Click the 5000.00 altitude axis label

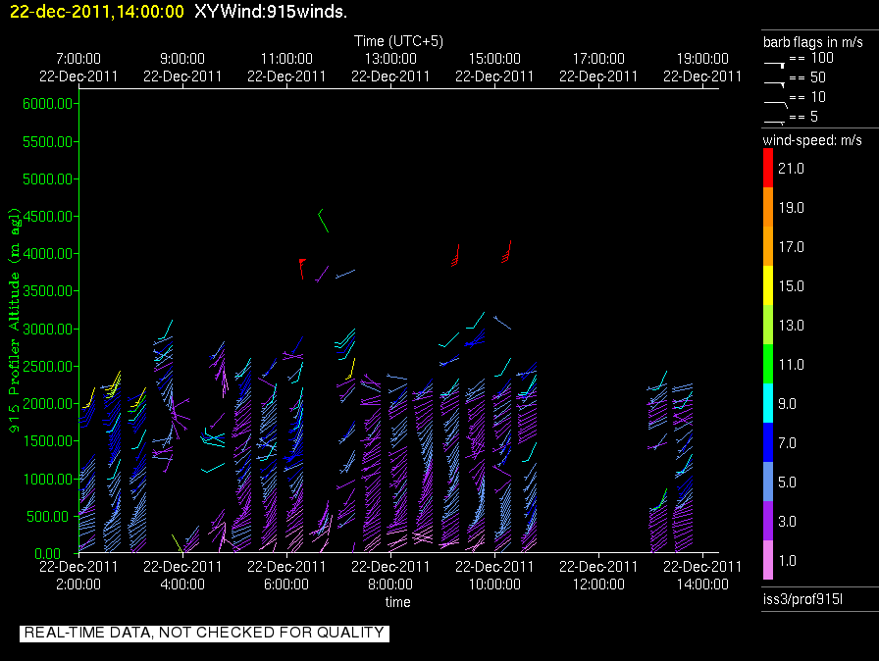[47, 179]
